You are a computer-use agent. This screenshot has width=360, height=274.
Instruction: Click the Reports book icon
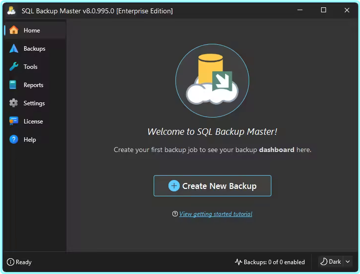(13, 85)
